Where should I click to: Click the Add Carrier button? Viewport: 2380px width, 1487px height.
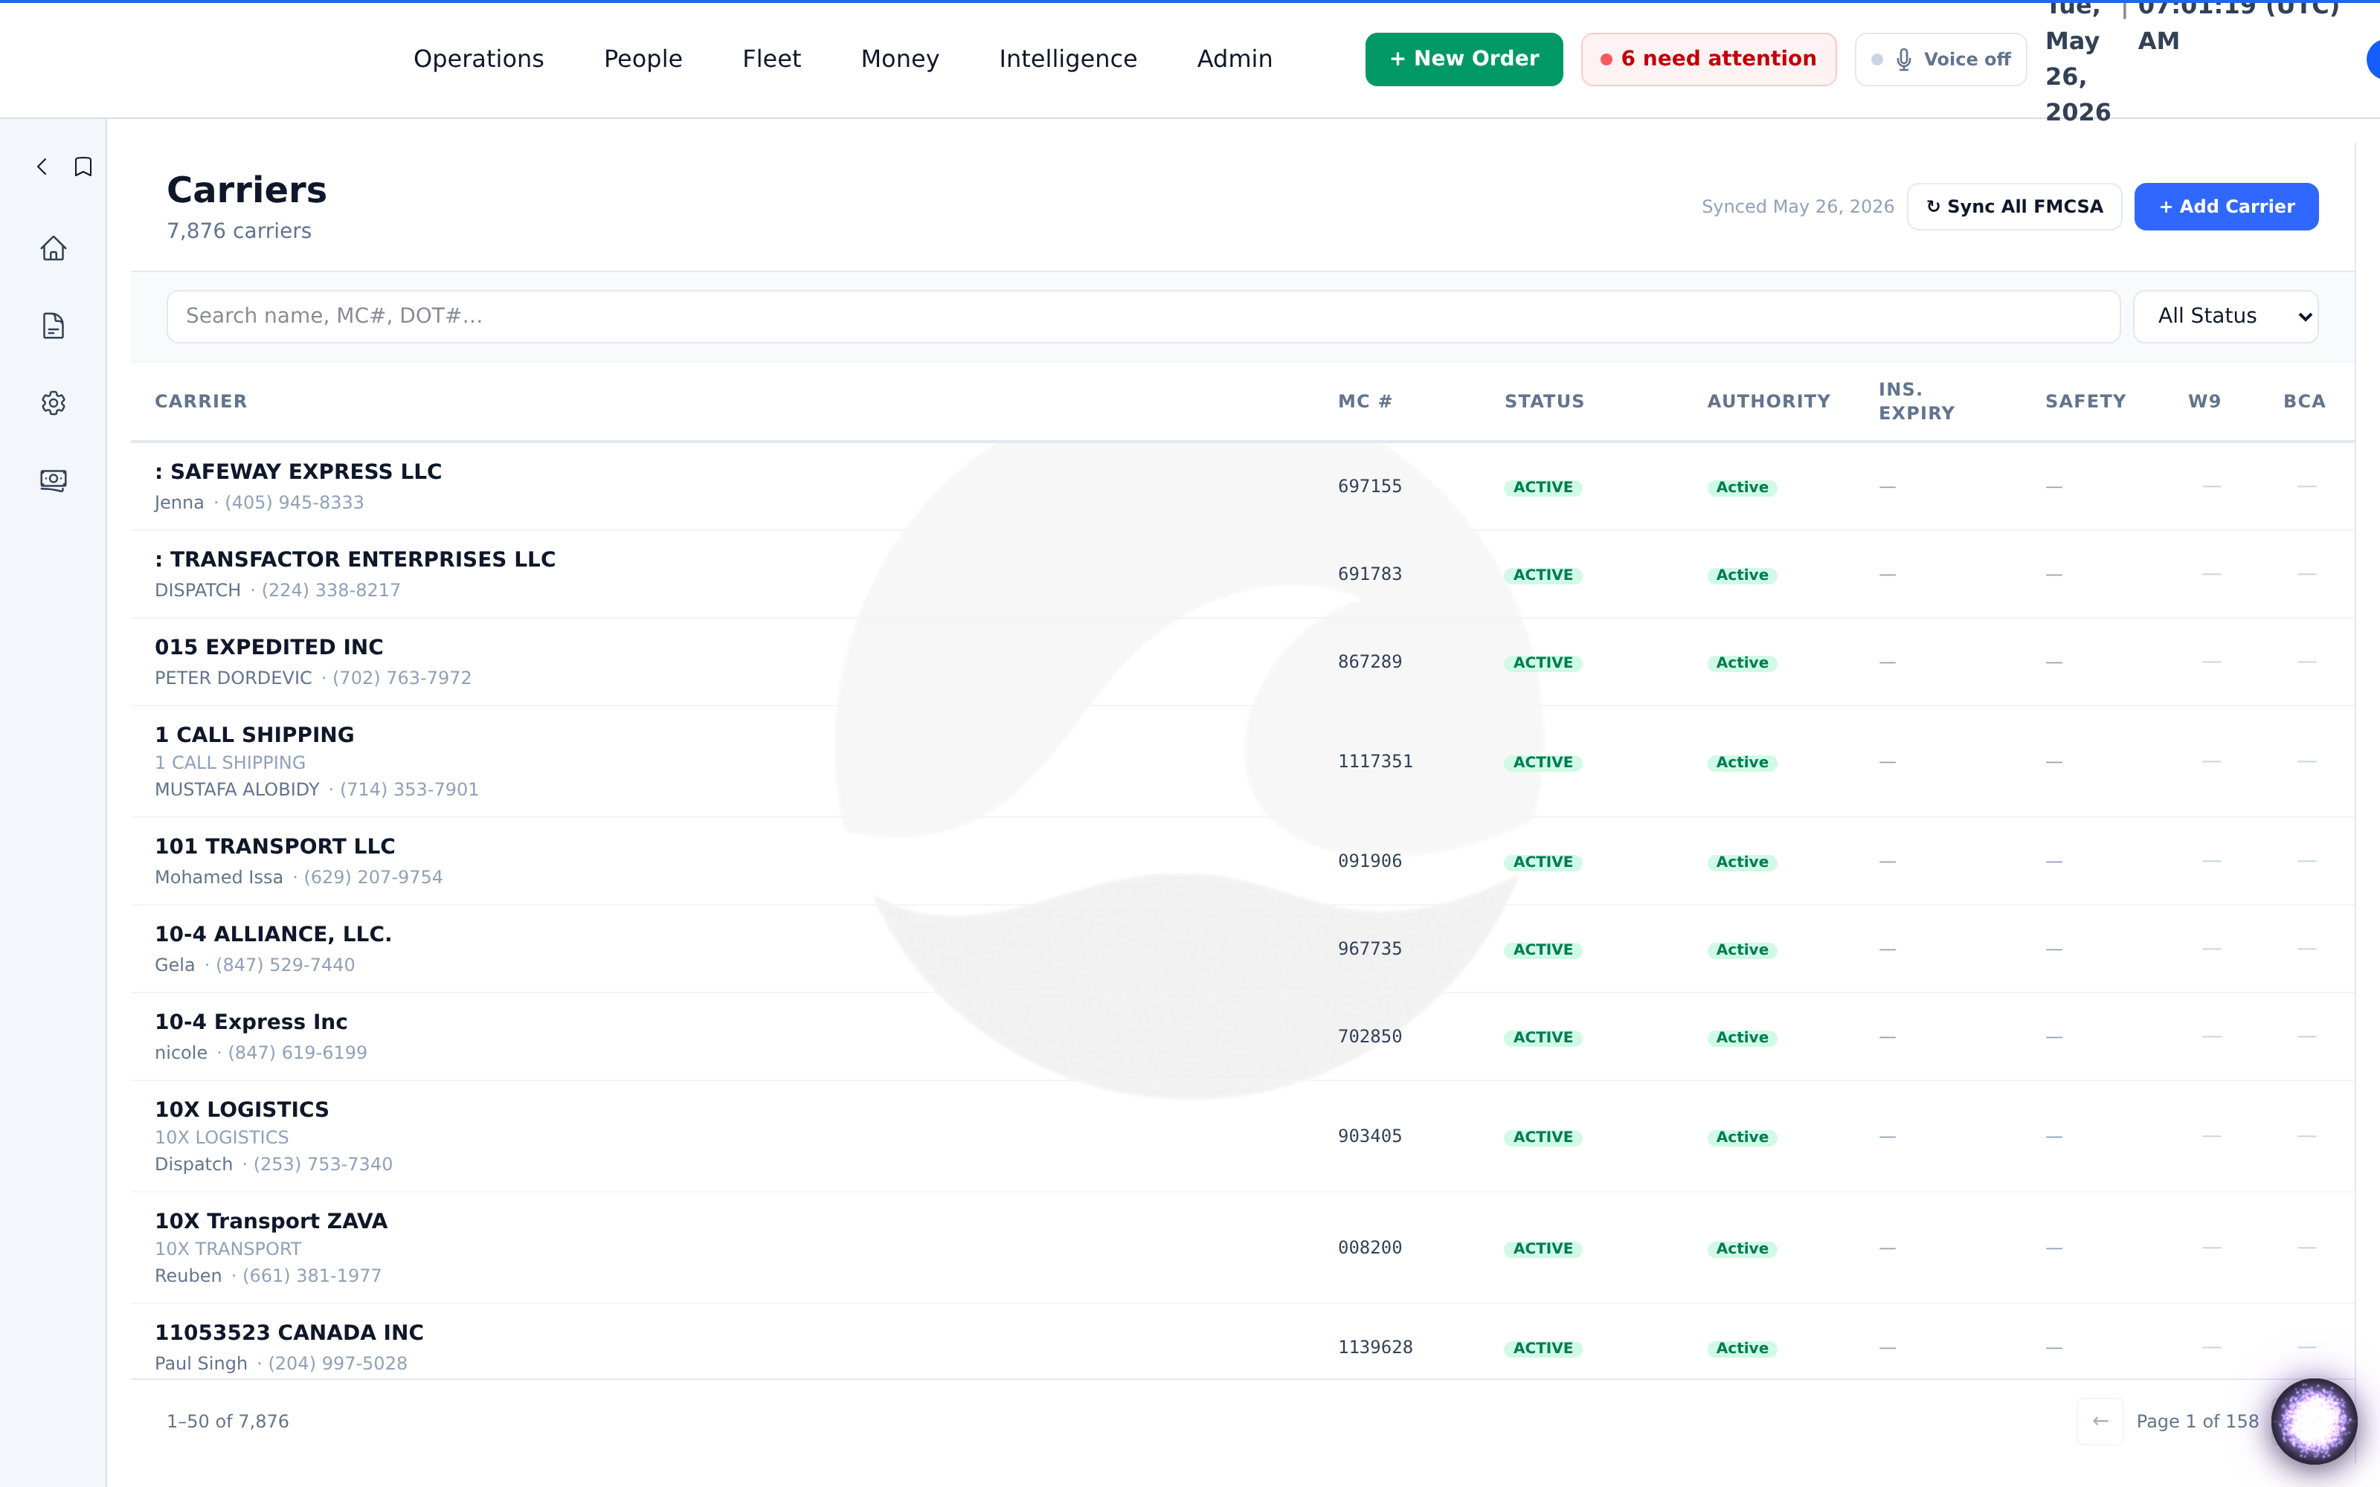pyautogui.click(x=2227, y=207)
